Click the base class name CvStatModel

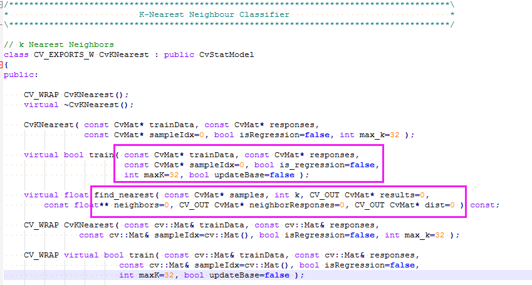coord(226,54)
